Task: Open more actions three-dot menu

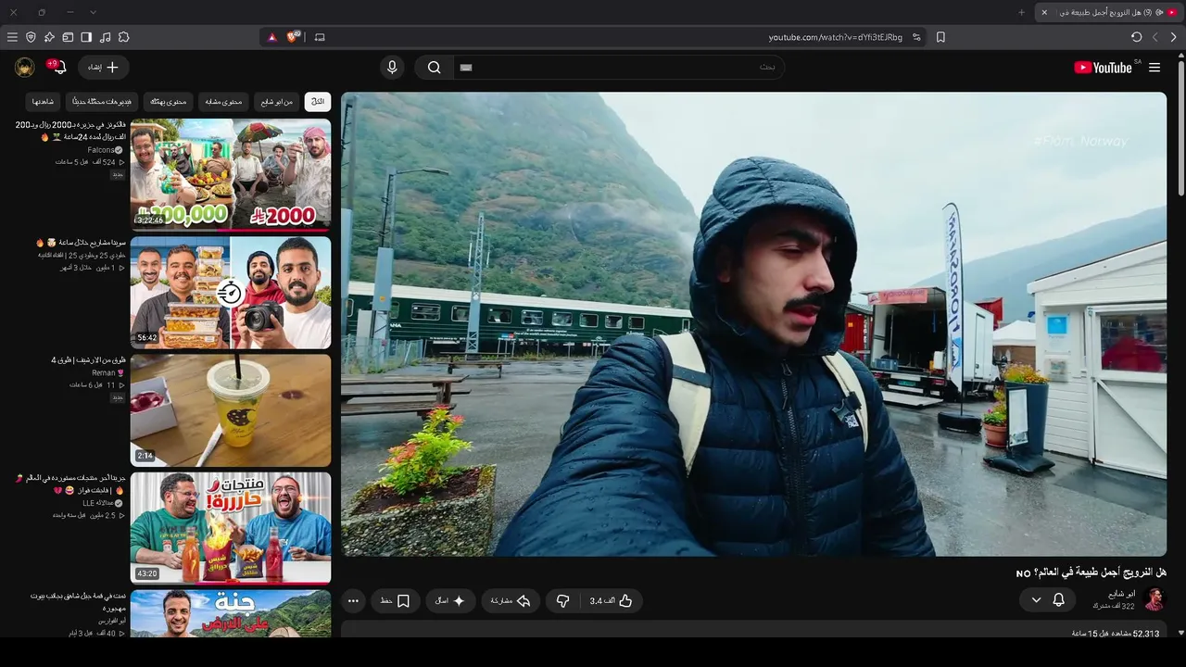Action: (353, 601)
